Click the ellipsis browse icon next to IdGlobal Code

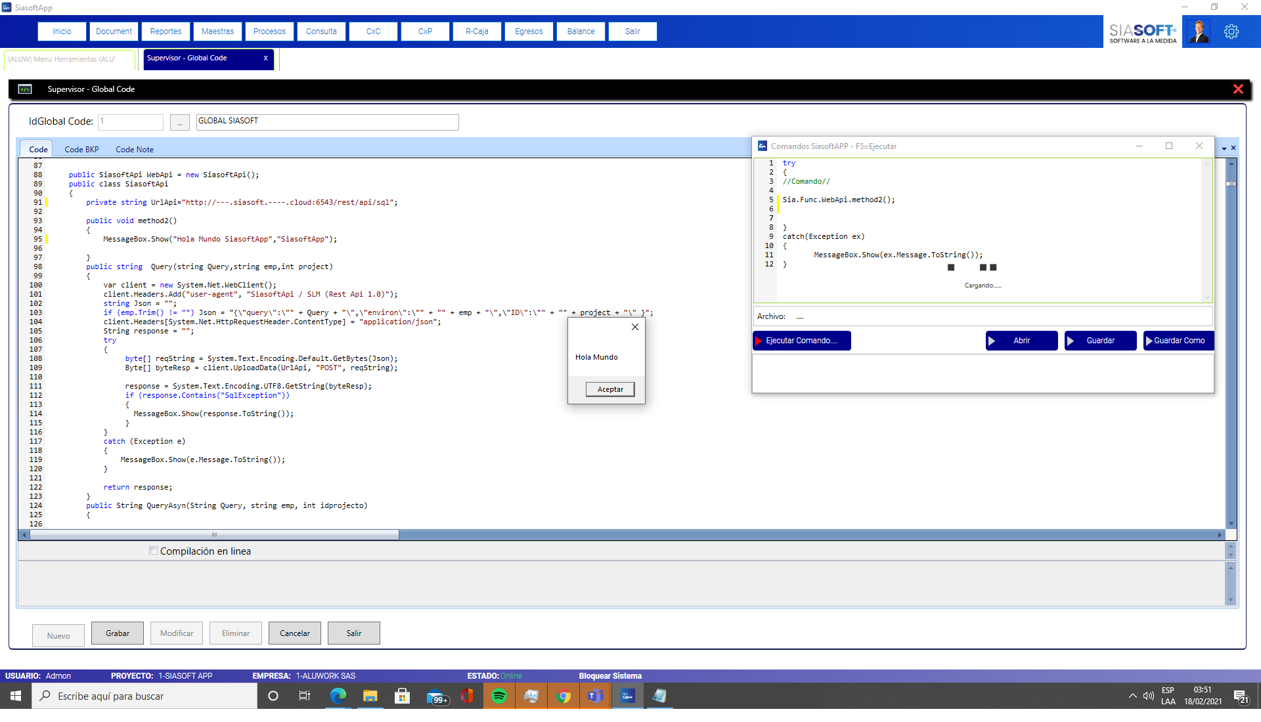click(179, 122)
